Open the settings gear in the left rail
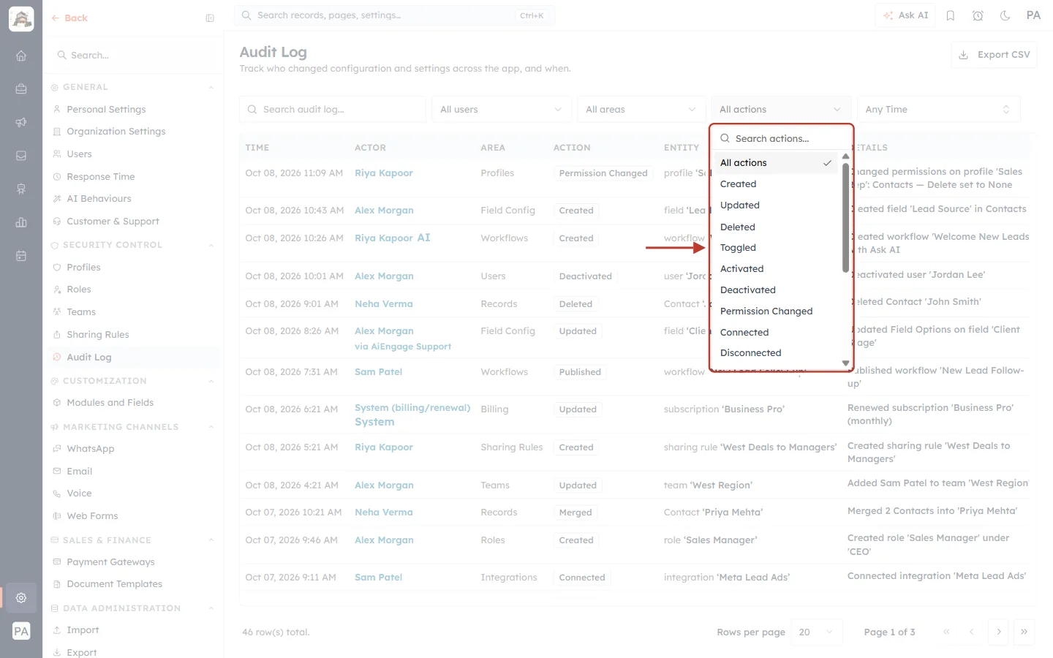 [21, 597]
